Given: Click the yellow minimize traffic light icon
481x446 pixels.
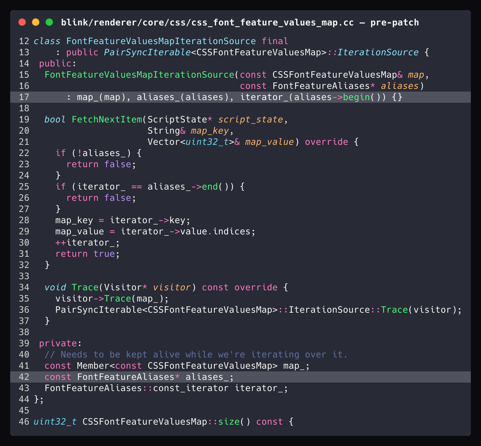Looking at the screenshot, I should pos(36,22).
